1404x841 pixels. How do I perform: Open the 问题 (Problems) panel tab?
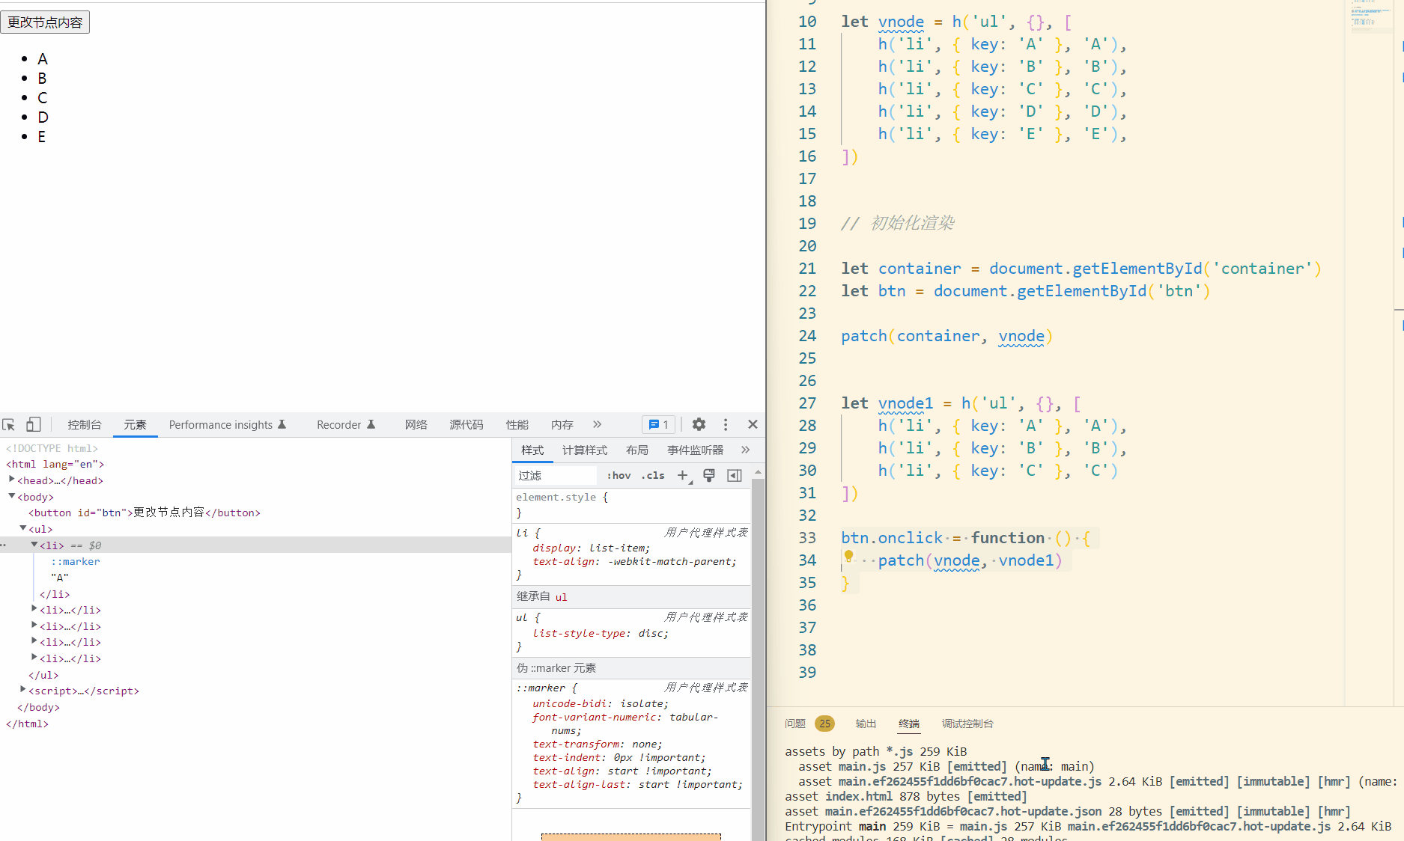(795, 724)
